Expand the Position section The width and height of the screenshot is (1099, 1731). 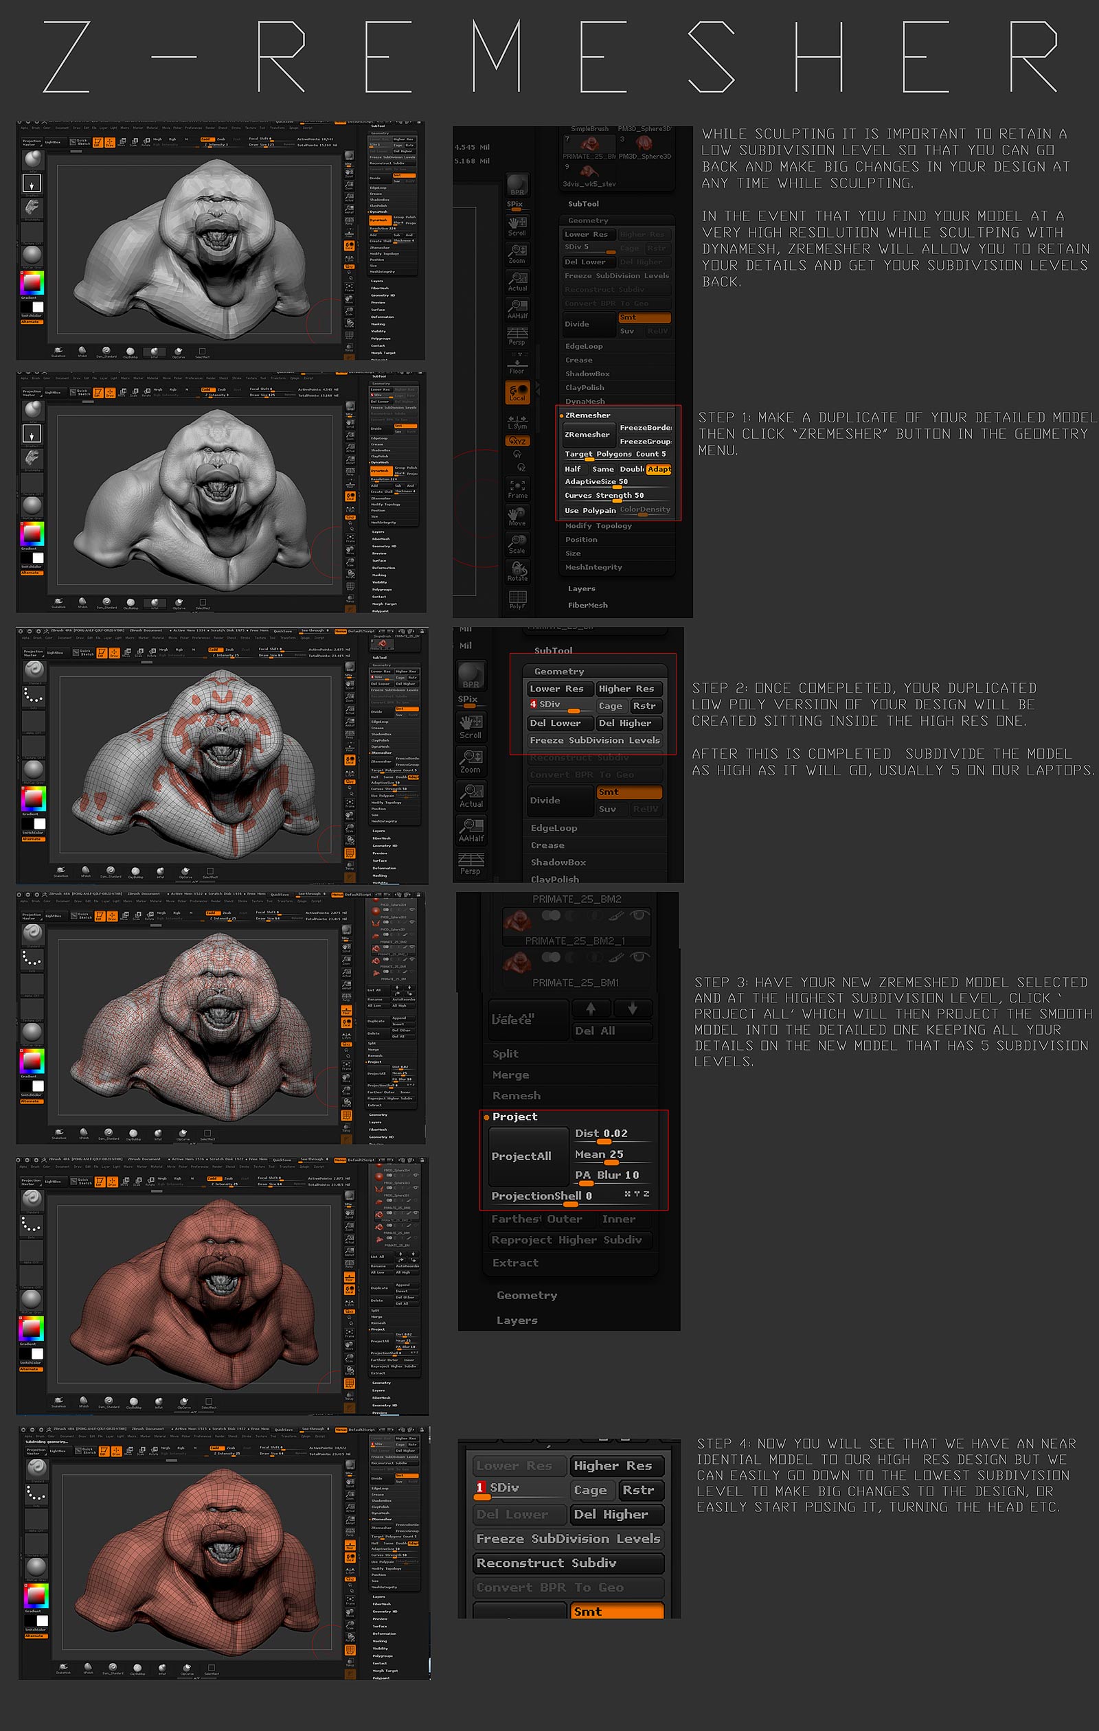click(581, 539)
